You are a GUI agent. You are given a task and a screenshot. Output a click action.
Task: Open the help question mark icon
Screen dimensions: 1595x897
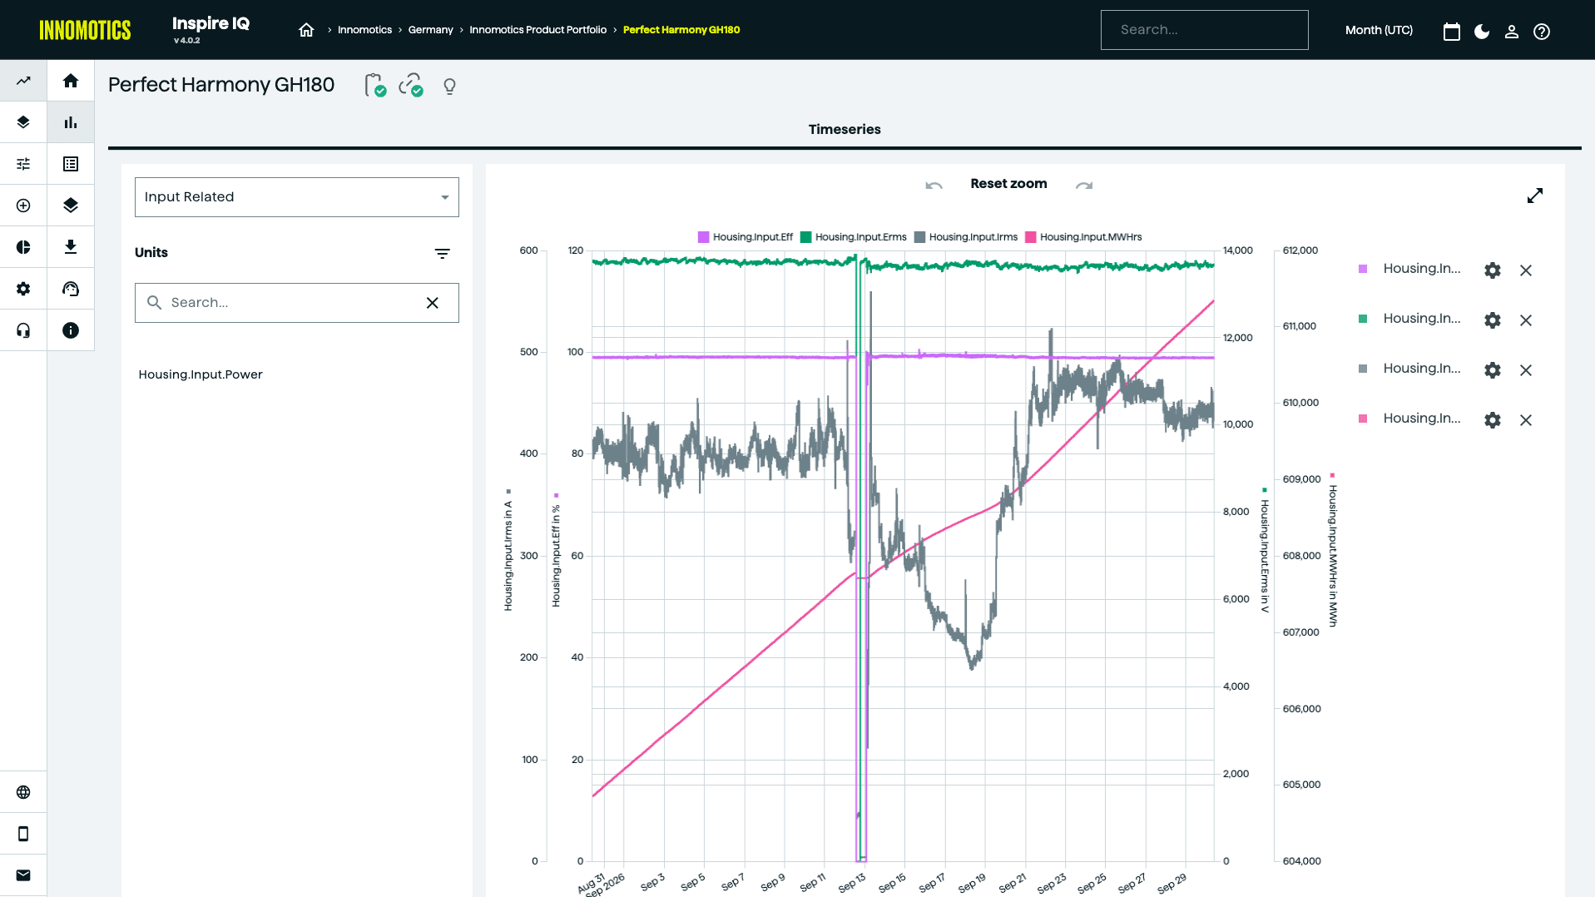[x=1542, y=32]
